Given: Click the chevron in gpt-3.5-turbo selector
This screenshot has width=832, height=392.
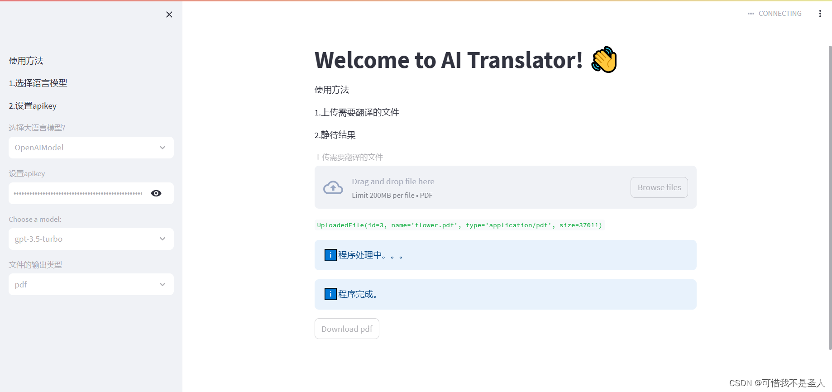Looking at the screenshot, I should pyautogui.click(x=163, y=239).
